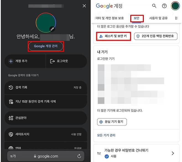Close the account panel with X

(x=84, y=6)
